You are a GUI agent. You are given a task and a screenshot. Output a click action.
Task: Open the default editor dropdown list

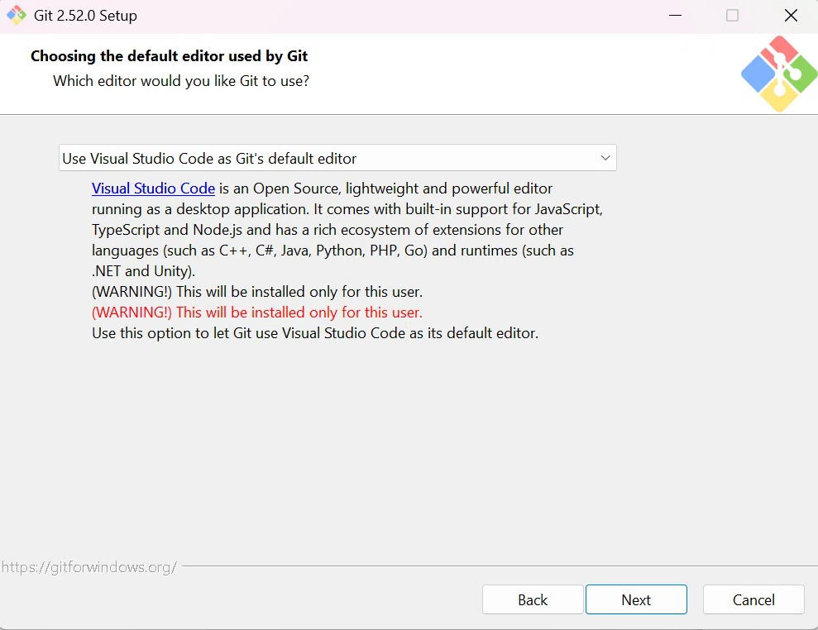(x=337, y=157)
